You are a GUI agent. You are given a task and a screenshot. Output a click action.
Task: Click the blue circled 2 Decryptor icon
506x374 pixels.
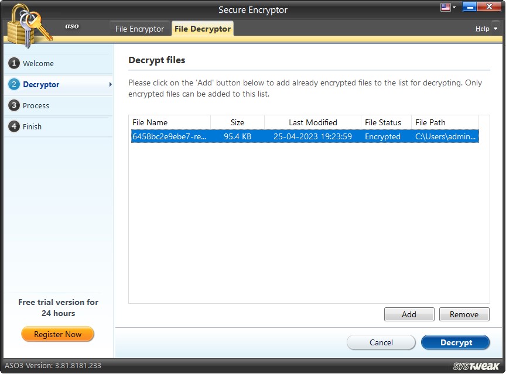14,84
